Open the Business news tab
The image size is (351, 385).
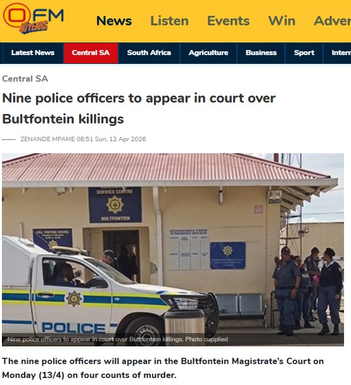(261, 53)
